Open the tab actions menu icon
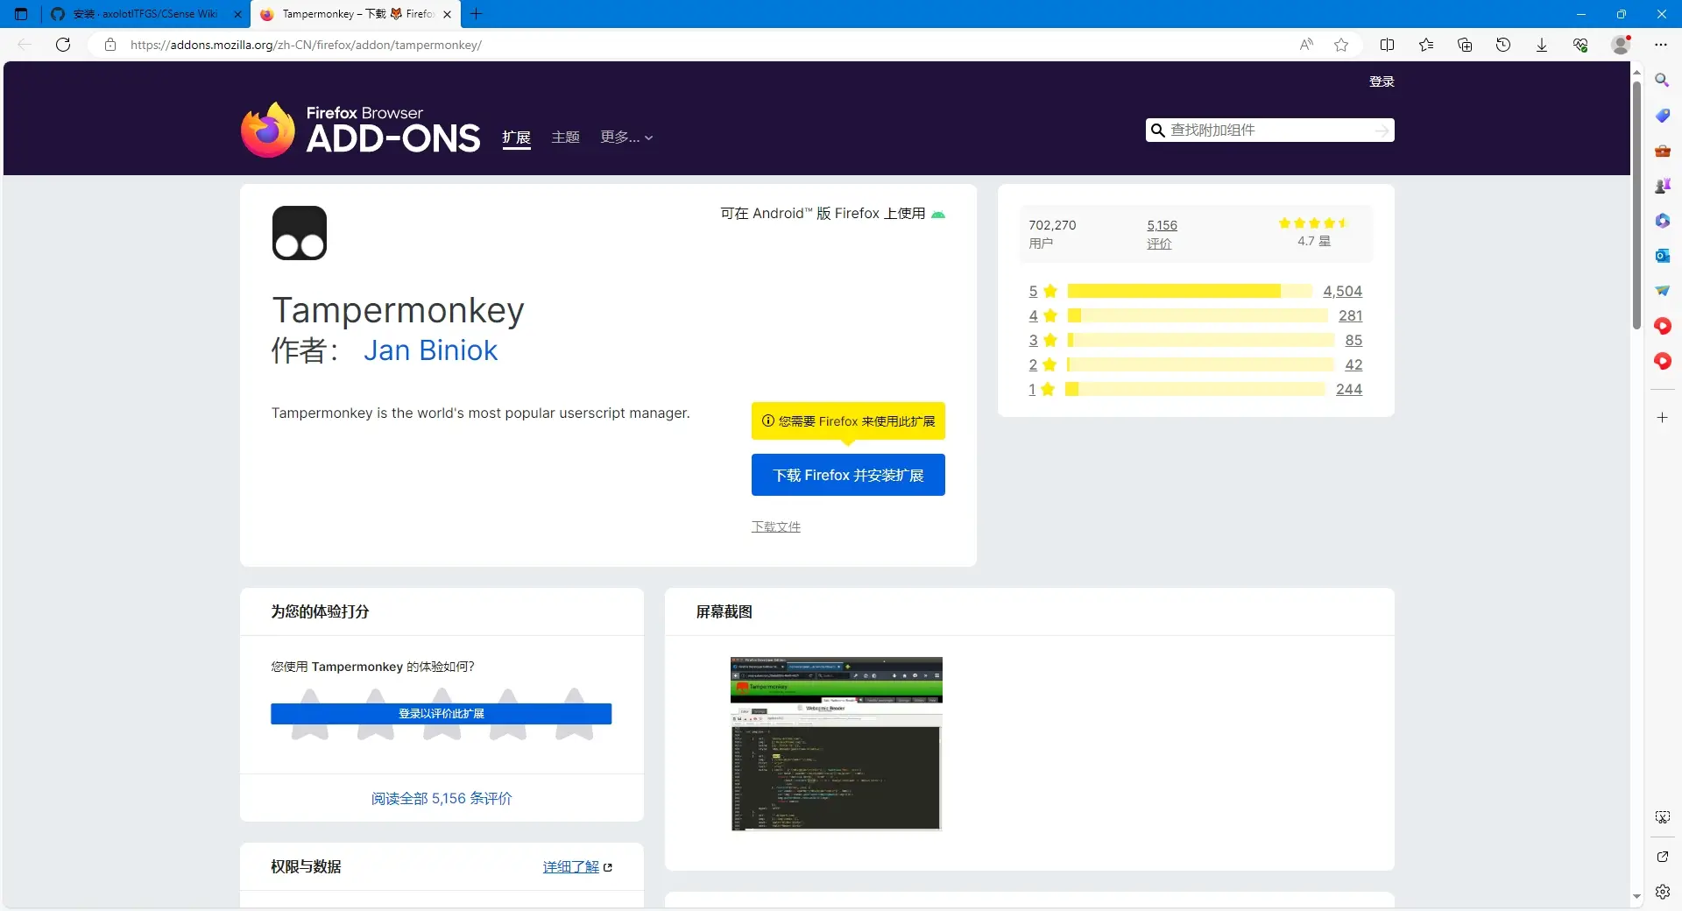 (21, 14)
